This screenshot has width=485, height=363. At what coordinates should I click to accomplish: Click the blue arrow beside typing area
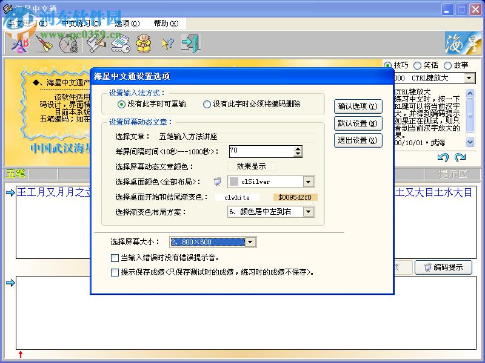tap(10, 283)
